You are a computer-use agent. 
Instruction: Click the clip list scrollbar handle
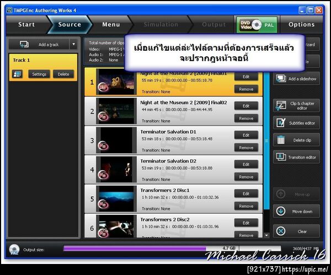[266, 141]
